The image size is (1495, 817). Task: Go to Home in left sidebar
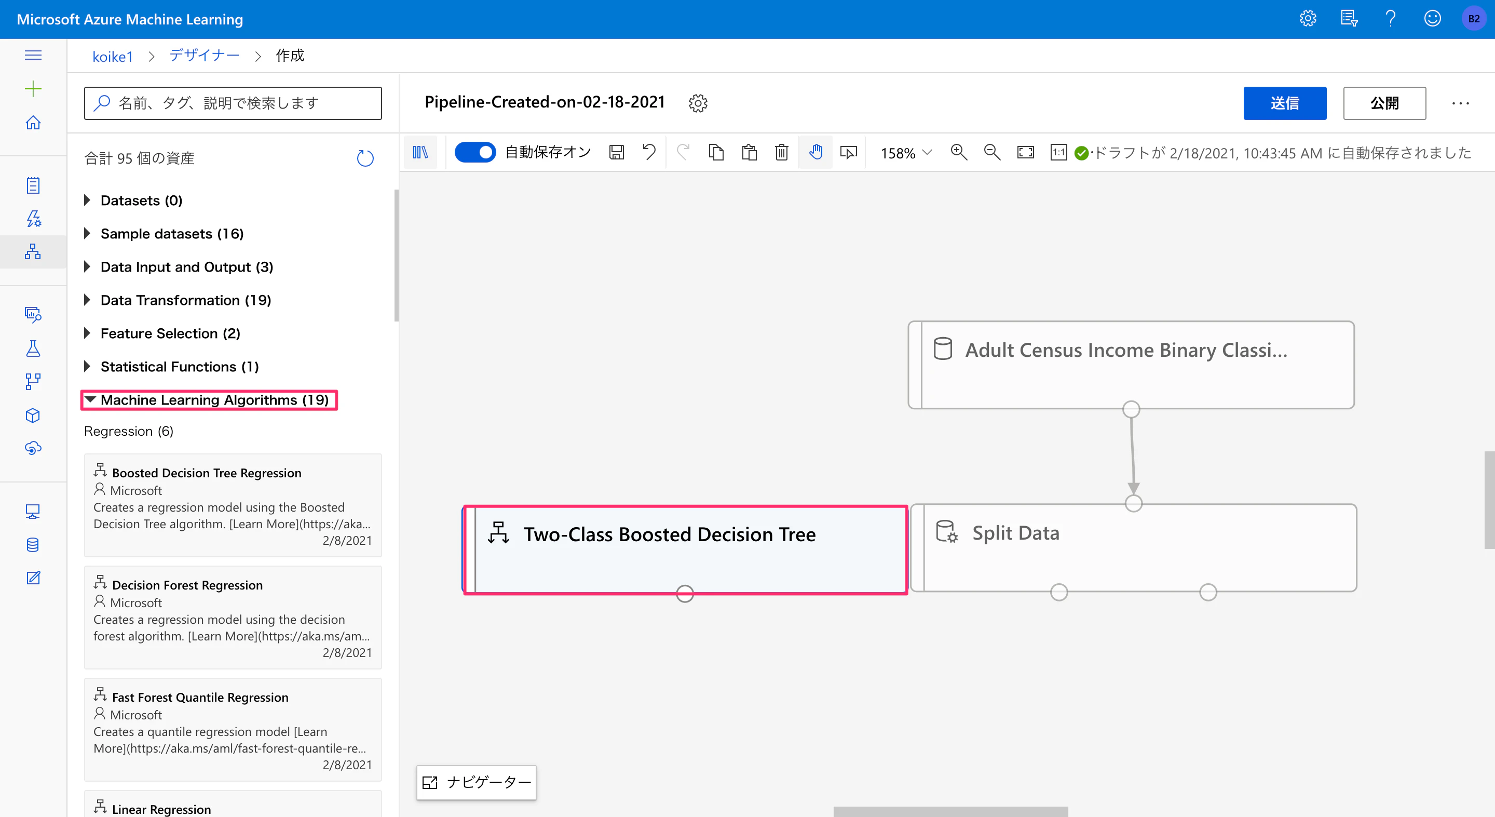[x=33, y=123]
